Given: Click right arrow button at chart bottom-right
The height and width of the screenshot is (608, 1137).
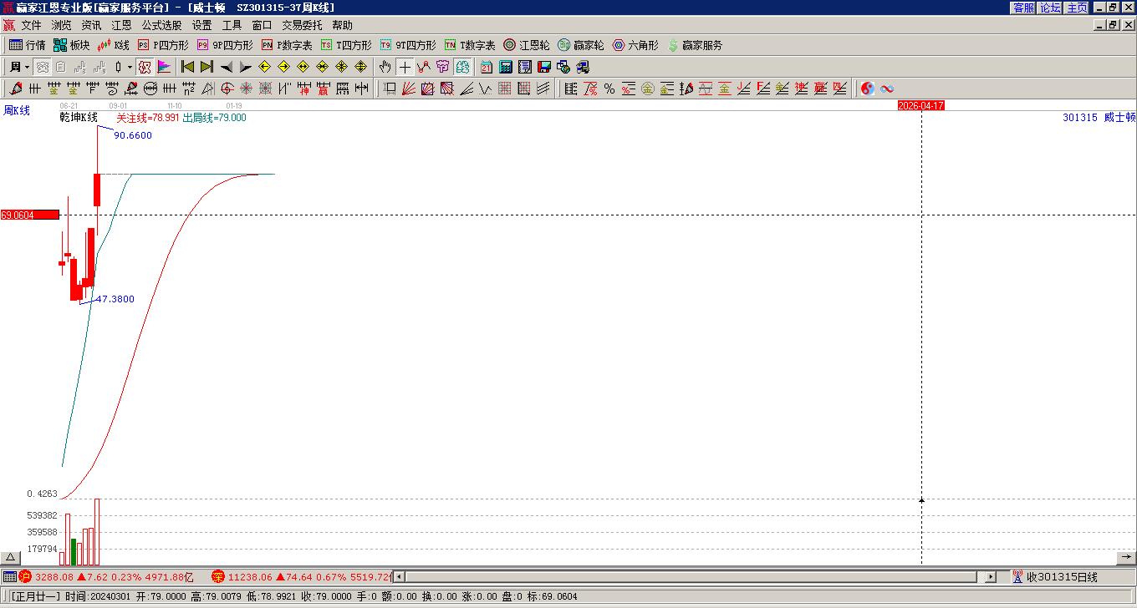Looking at the screenshot, I should click(x=1126, y=557).
